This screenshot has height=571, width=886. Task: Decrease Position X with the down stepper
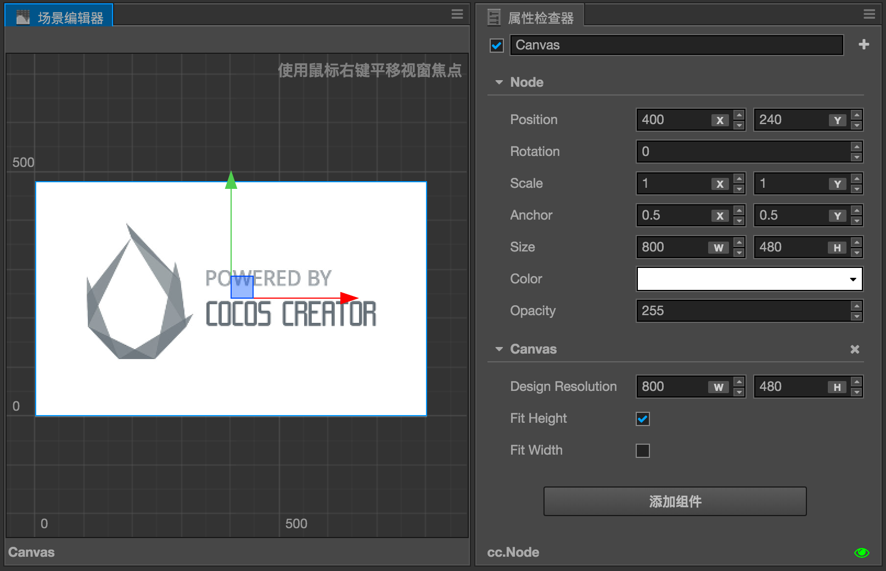coord(739,125)
